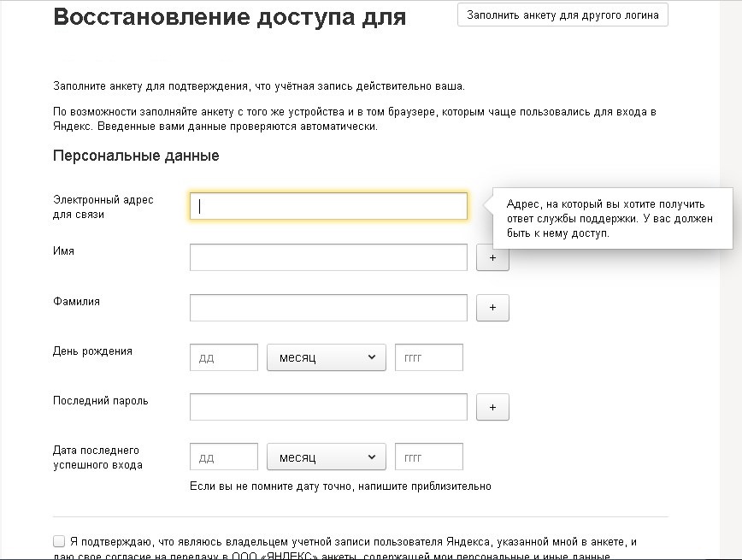
Task: Expand month dropdown for Дата последнего успешного входа
Action: pos(326,457)
